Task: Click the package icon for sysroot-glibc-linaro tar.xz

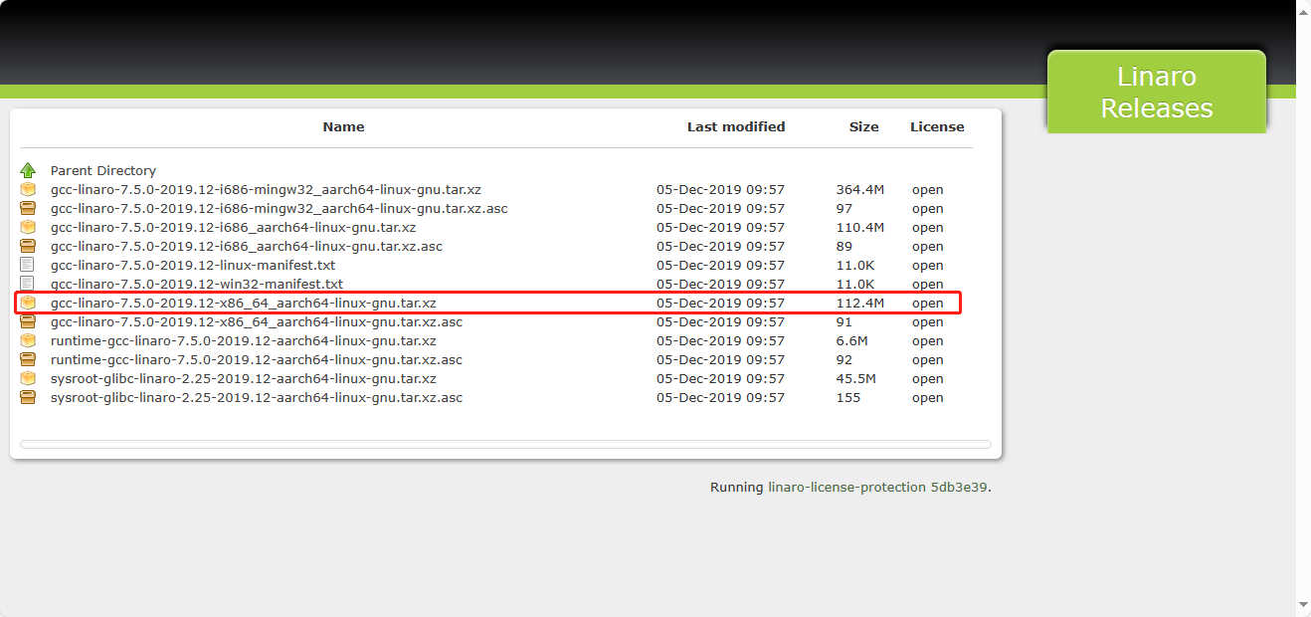Action: [28, 378]
